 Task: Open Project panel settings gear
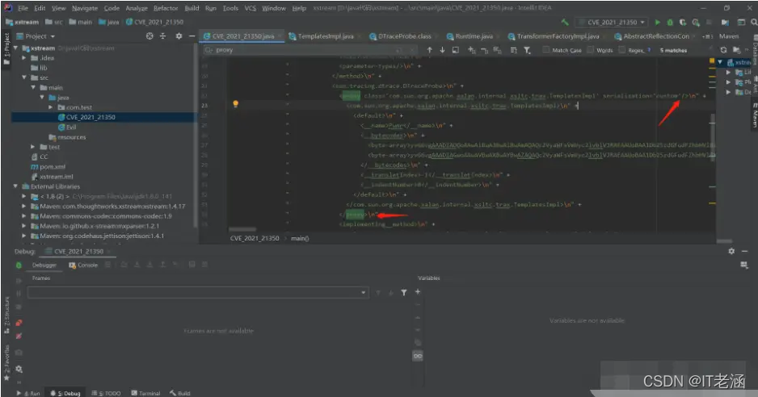[179, 36]
